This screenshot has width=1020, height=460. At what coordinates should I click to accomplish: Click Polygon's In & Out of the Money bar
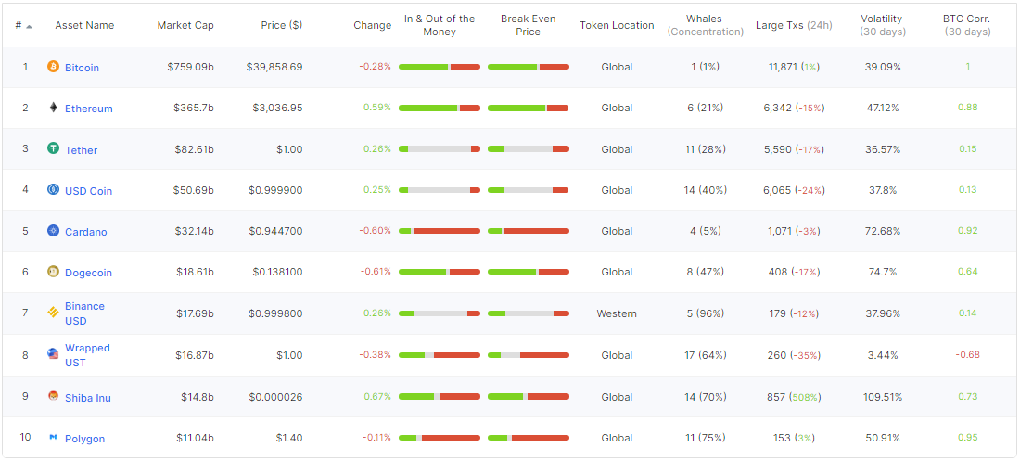click(440, 438)
